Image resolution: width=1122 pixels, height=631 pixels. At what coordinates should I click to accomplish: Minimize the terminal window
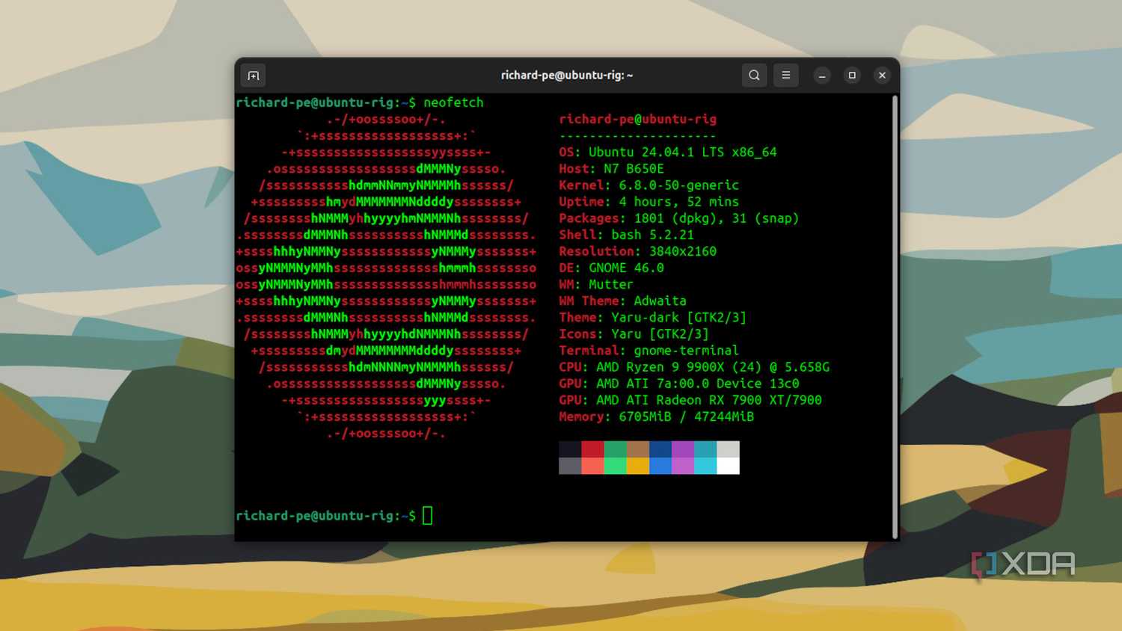point(822,76)
